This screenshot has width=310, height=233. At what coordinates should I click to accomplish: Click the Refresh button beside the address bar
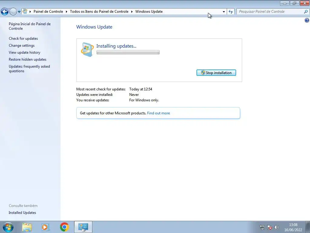[231, 12]
